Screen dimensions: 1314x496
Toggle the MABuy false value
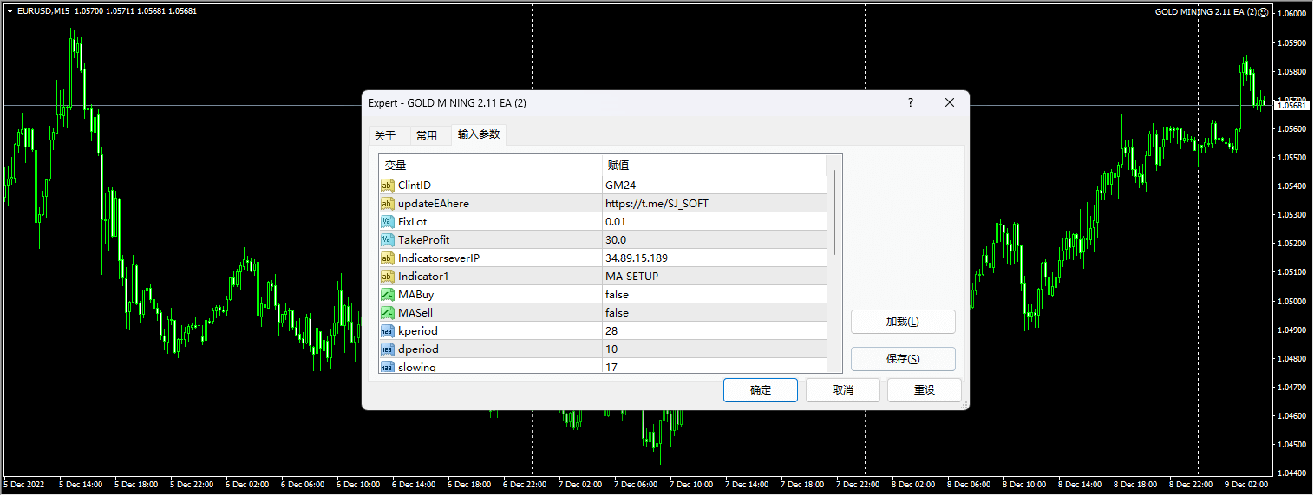point(617,294)
